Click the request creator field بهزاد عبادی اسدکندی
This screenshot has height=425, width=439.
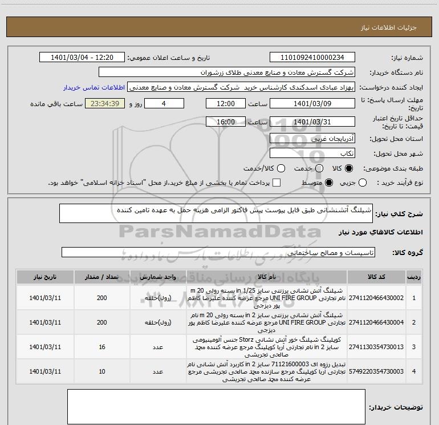click(241, 87)
